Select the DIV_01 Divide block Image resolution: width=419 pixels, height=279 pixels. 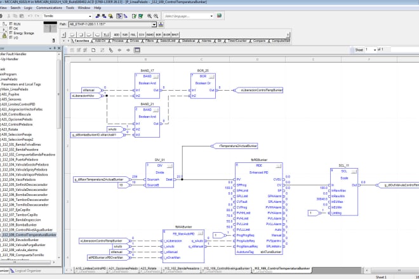(x=159, y=175)
